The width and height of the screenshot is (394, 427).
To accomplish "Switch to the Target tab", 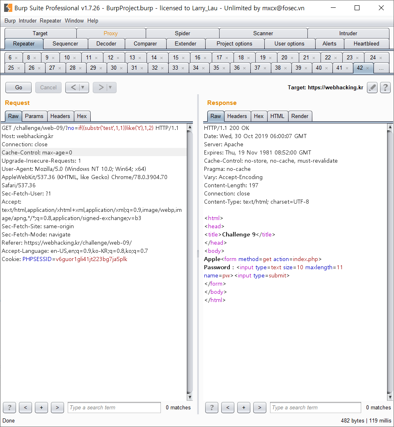I will [40, 33].
